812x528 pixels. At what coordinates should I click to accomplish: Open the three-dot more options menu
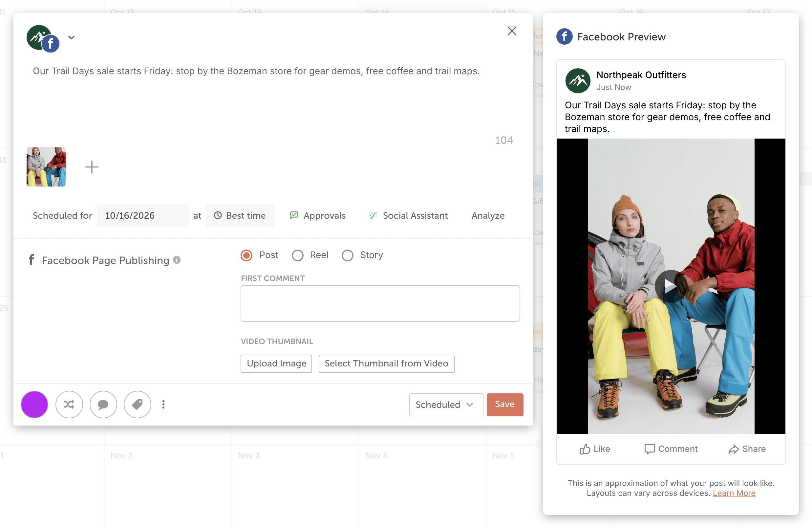tap(163, 405)
